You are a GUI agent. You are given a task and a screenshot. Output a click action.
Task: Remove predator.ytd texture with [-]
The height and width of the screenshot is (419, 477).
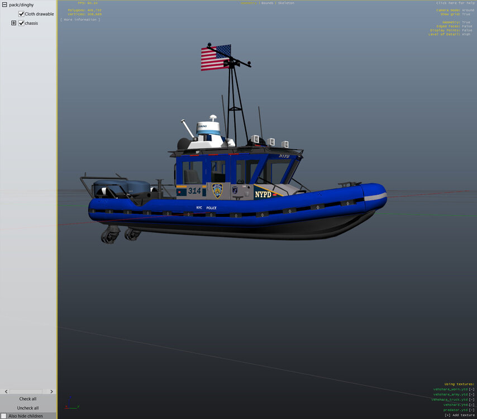(x=471, y=410)
